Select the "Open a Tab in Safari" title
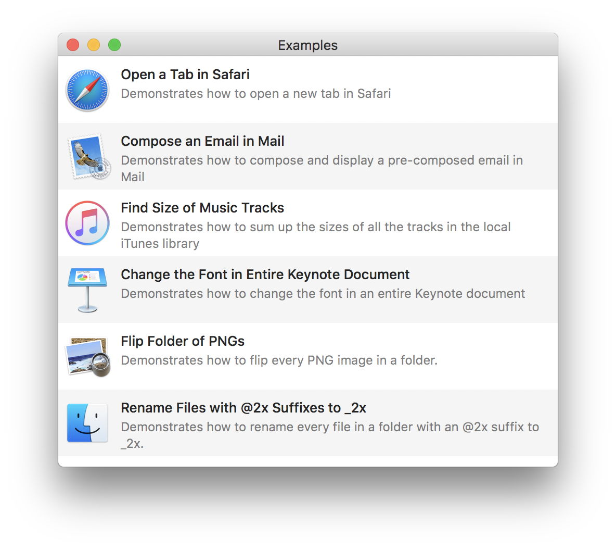 [185, 74]
